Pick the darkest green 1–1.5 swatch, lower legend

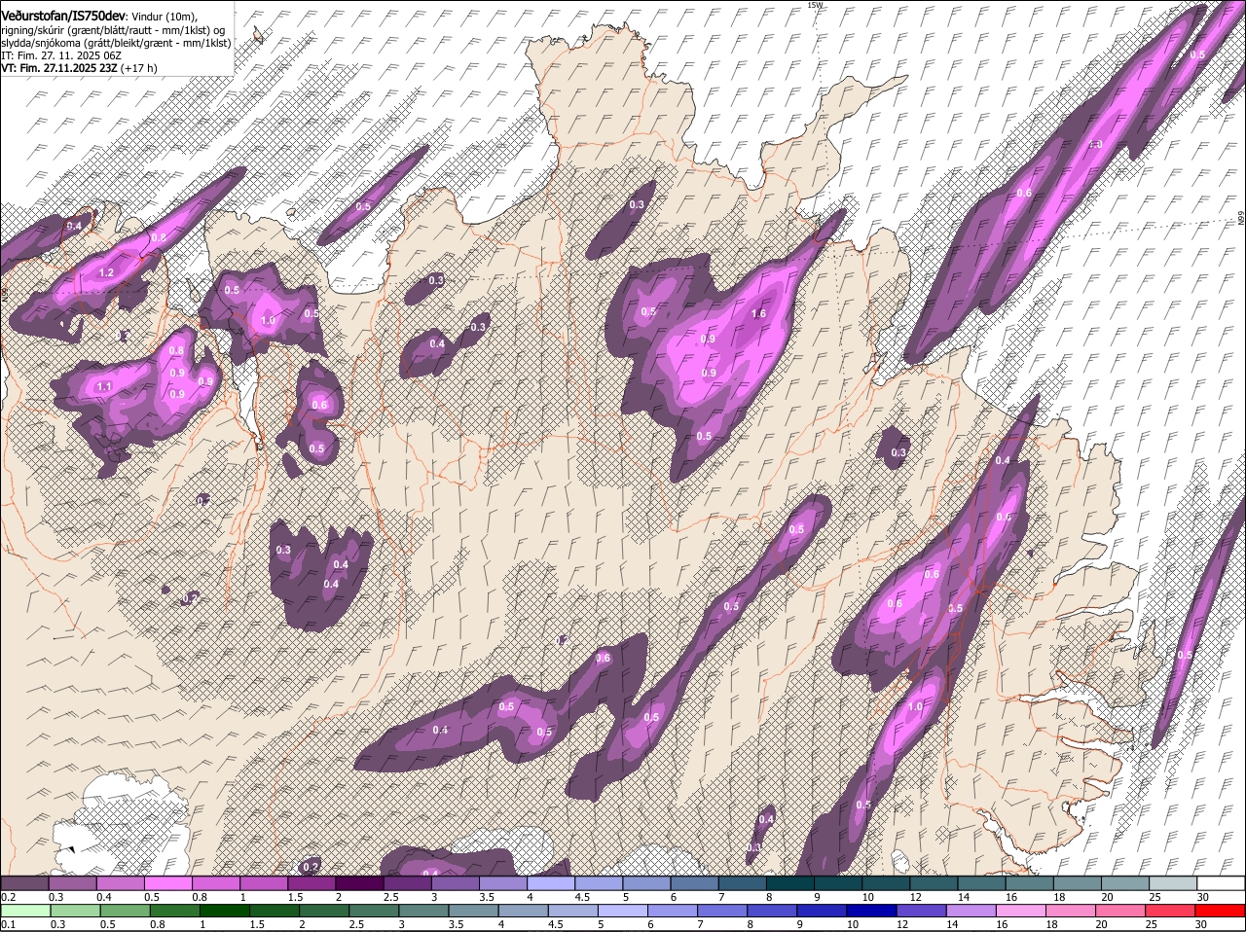(x=225, y=911)
